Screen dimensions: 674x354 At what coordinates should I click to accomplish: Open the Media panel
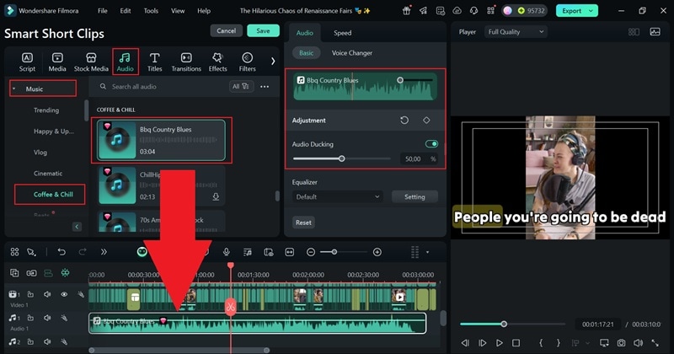pyautogui.click(x=57, y=62)
